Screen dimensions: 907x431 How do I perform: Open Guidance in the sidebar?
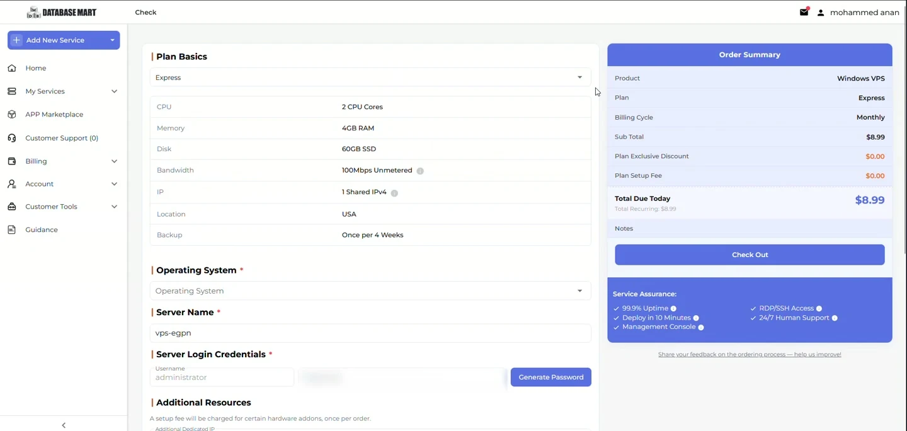[42, 230]
